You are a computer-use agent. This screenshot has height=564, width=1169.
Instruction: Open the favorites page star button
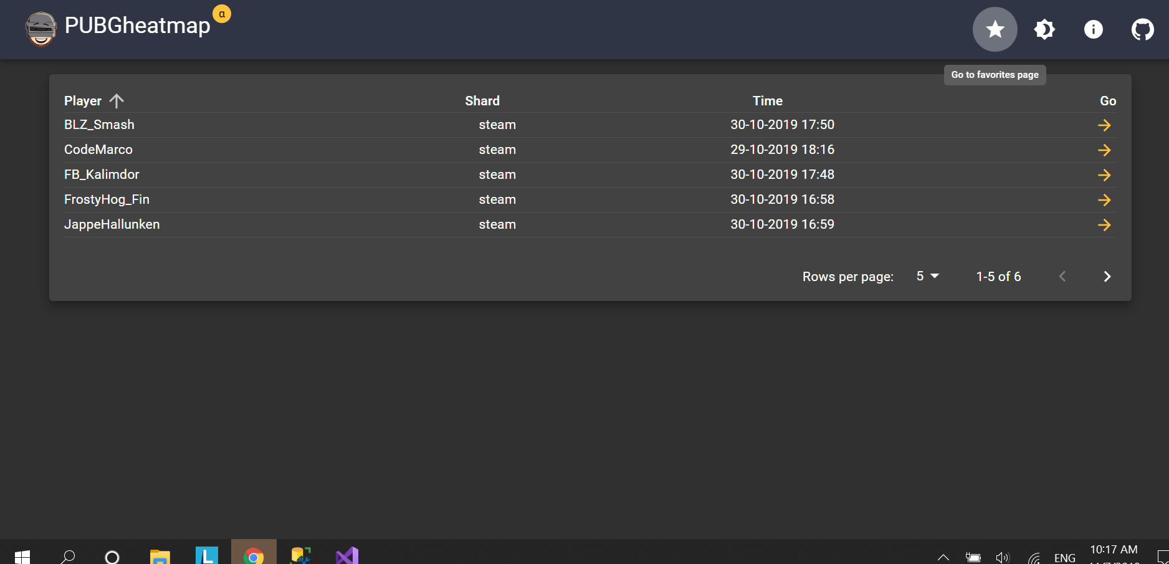coord(995,29)
